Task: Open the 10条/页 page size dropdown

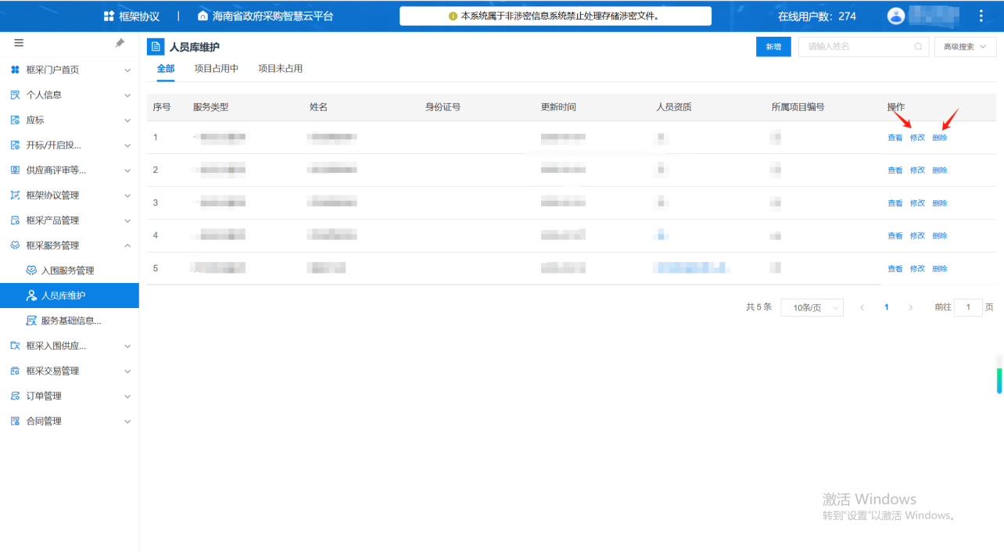Action: 812,308
